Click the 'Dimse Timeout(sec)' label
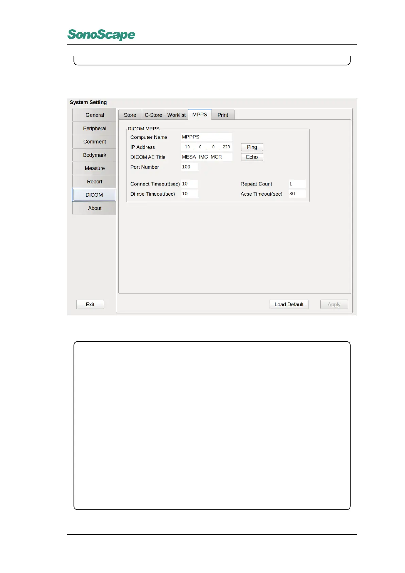The height and width of the screenshot is (573, 405). click(153, 194)
